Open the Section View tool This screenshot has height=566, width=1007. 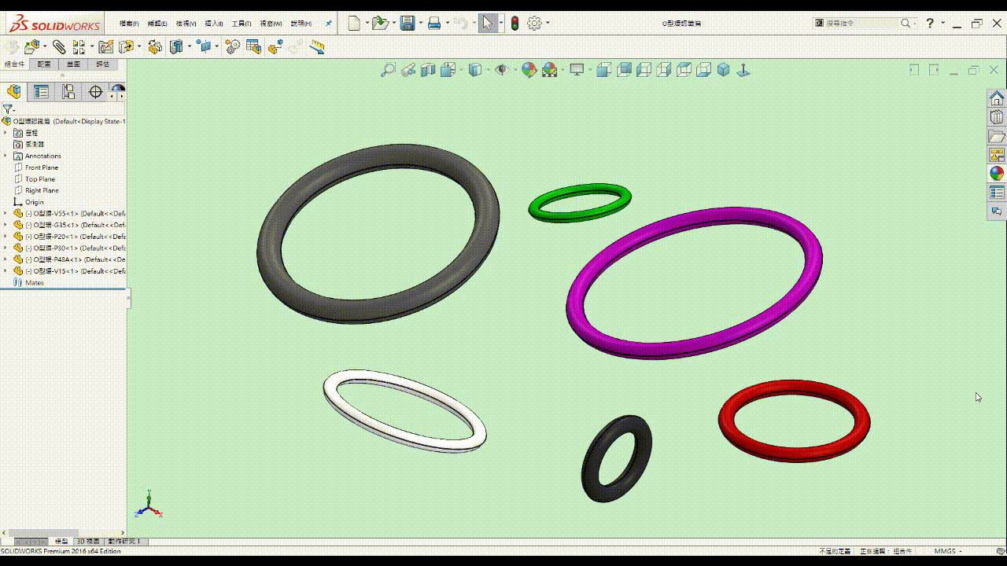[x=428, y=70]
